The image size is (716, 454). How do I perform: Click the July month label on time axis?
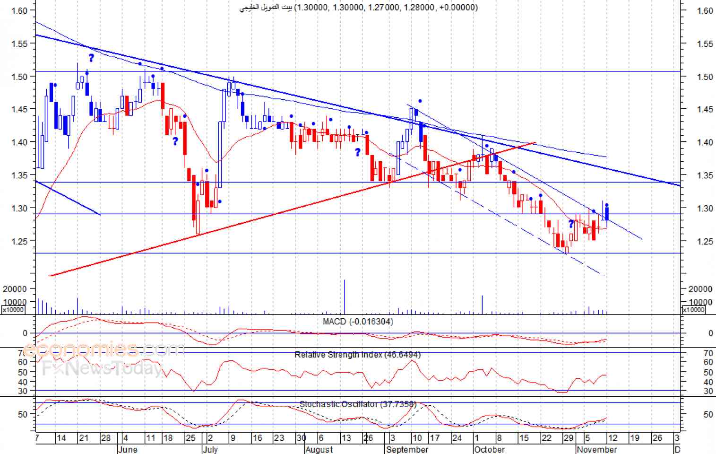(x=210, y=449)
